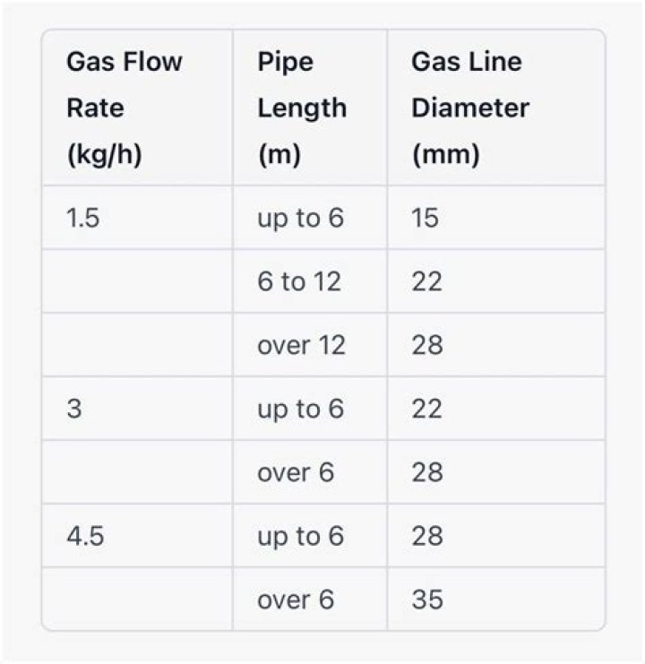Select diameter 22 in the 3 row
Screen dimensions: 645x664
[x=427, y=409]
